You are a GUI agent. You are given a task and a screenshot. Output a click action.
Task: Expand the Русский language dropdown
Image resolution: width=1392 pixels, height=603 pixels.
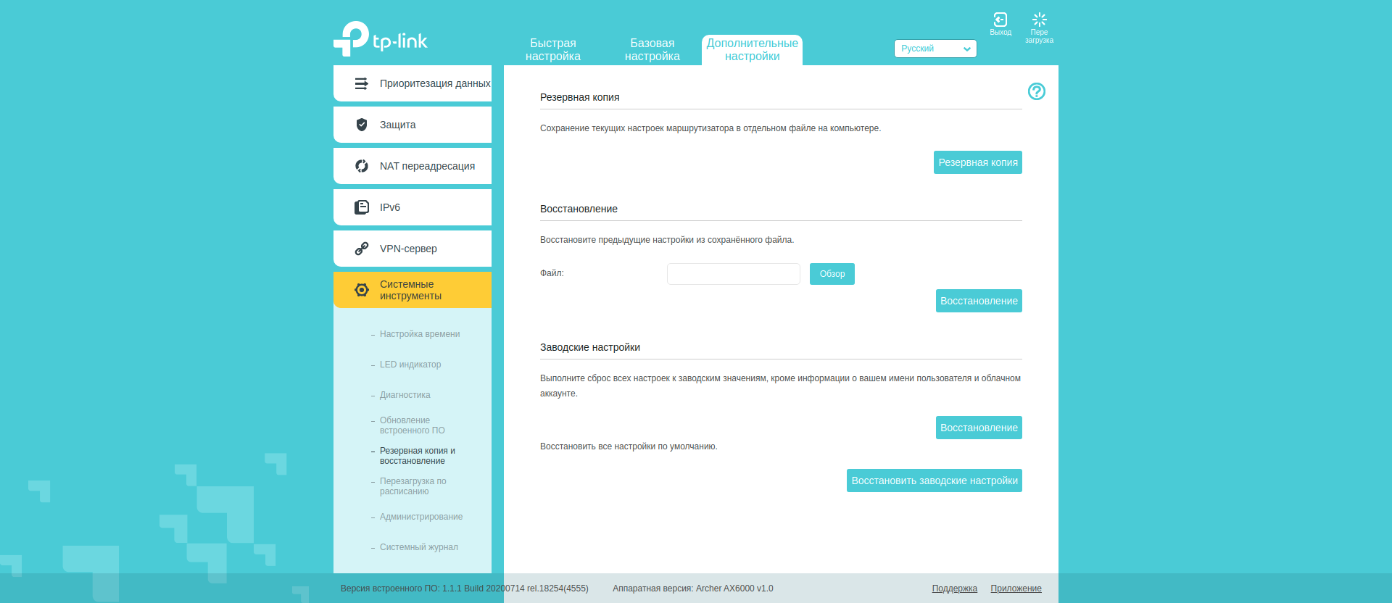(935, 49)
